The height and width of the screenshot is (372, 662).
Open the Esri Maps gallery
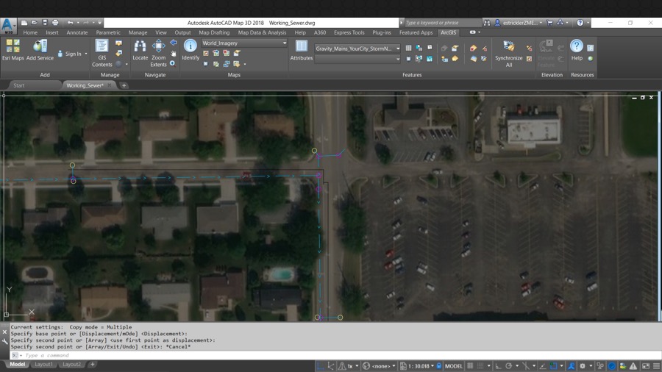pos(13,50)
